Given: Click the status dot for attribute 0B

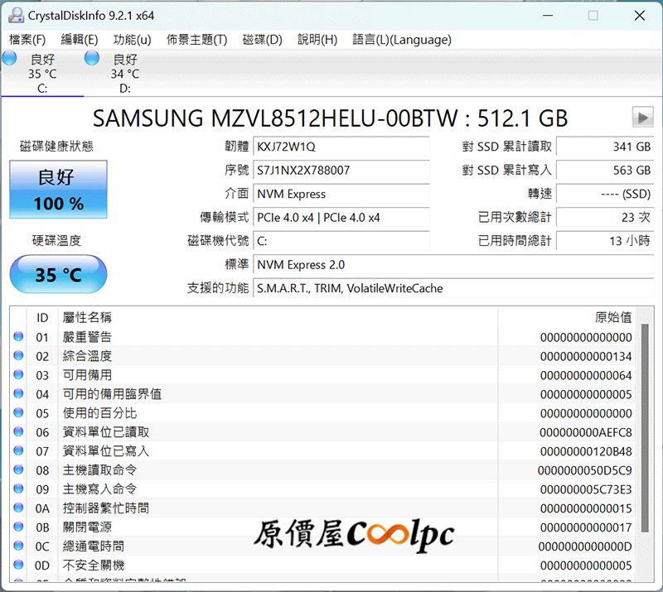Looking at the screenshot, I should 18,527.
